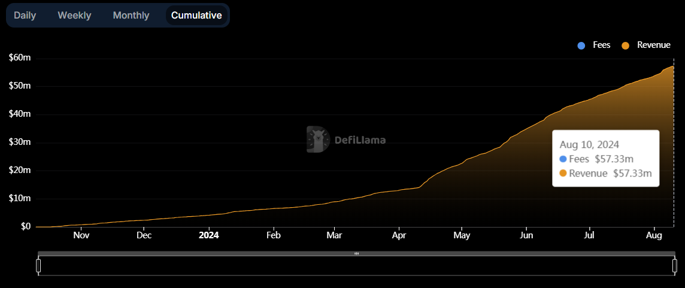The image size is (685, 288).
Task: Click the Apr label on x-axis
Action: click(x=398, y=235)
